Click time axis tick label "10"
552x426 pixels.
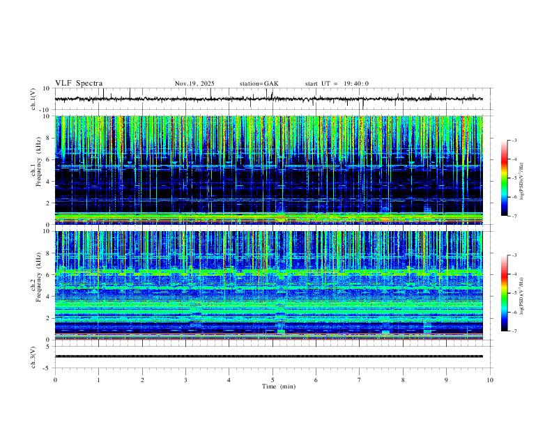coord(490,380)
